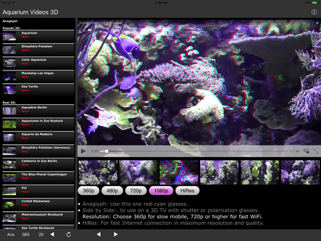This screenshot has width=321, height=241.
Task: Select second preview thumbnail below video
Action: click(138, 172)
